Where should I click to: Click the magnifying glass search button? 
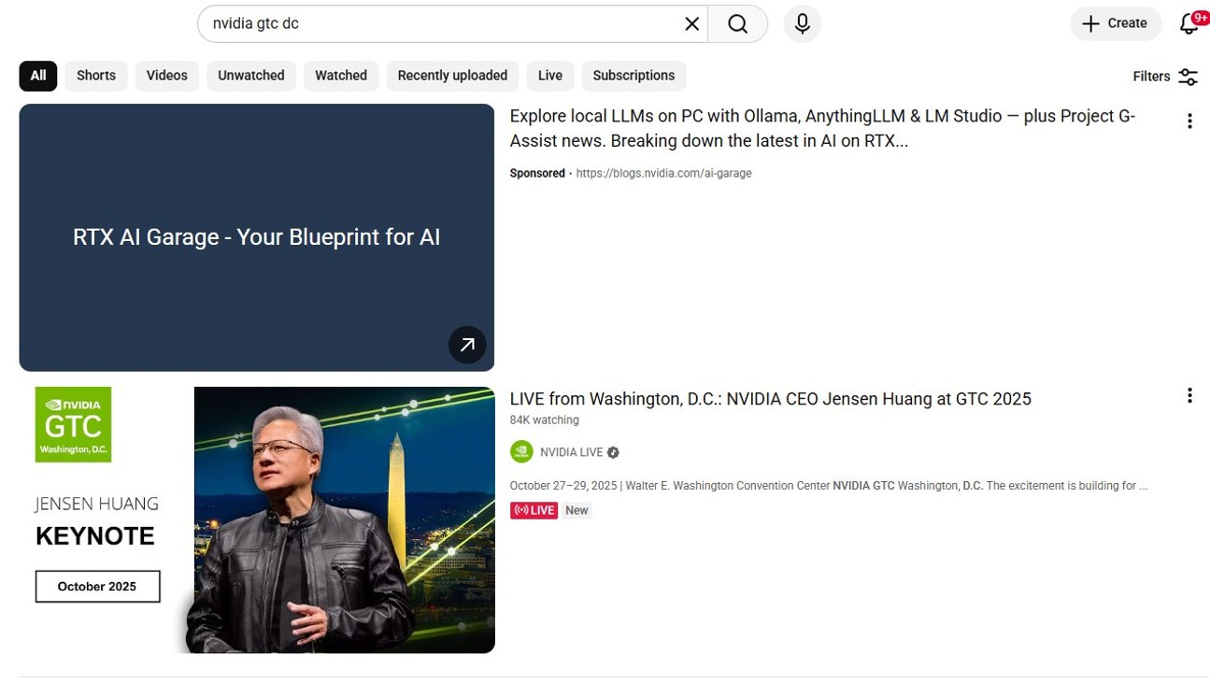point(737,24)
